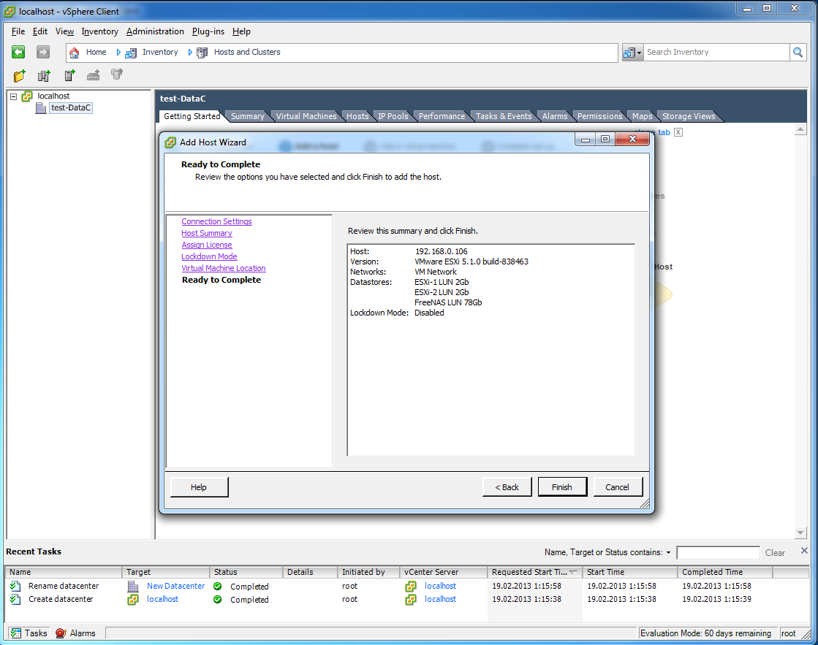The image size is (818, 645).
Task: Open the View menu
Action: click(64, 31)
